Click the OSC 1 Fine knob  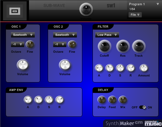(x=30, y=45)
